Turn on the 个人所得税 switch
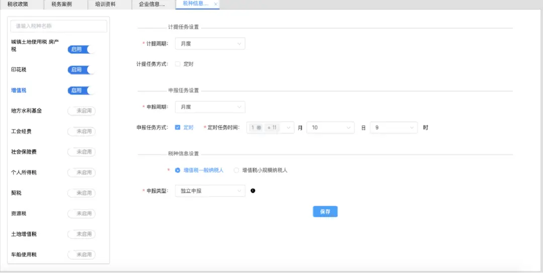543x273 pixels. [x=81, y=172]
